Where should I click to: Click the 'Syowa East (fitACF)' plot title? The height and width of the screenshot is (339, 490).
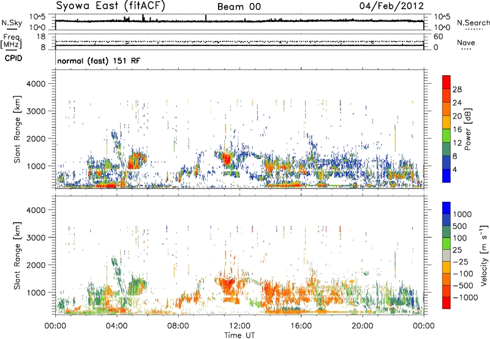tap(110, 6)
